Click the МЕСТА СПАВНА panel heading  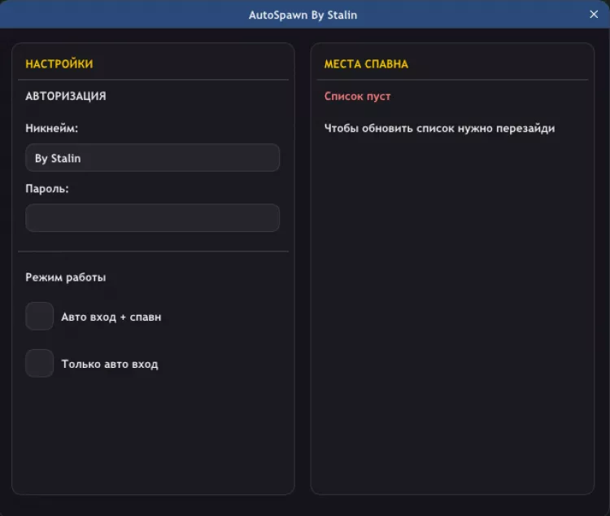[366, 64]
